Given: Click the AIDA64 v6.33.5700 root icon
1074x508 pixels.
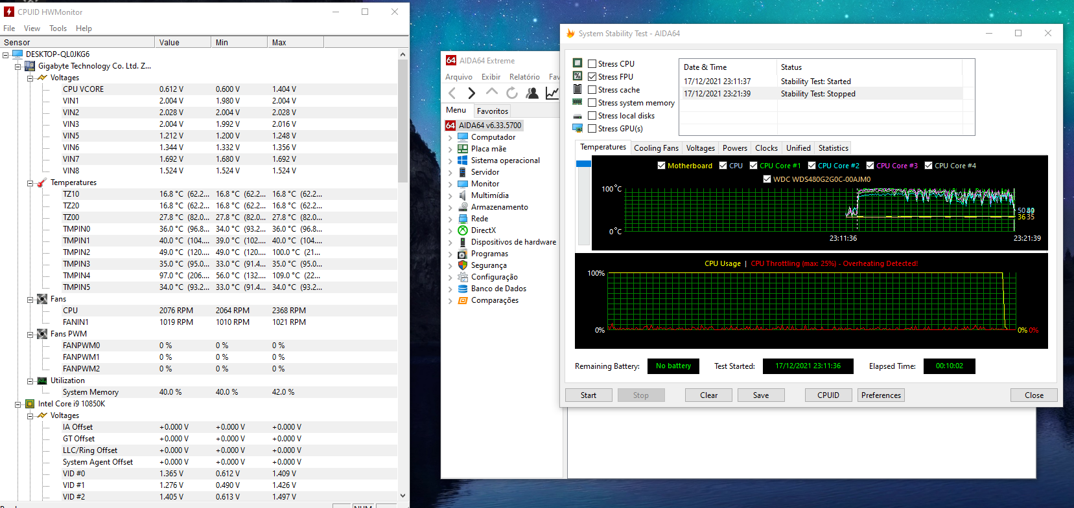Looking at the screenshot, I should point(450,126).
